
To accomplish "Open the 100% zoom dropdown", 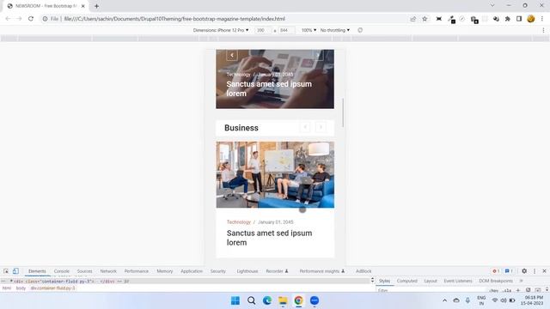I will pos(309,30).
